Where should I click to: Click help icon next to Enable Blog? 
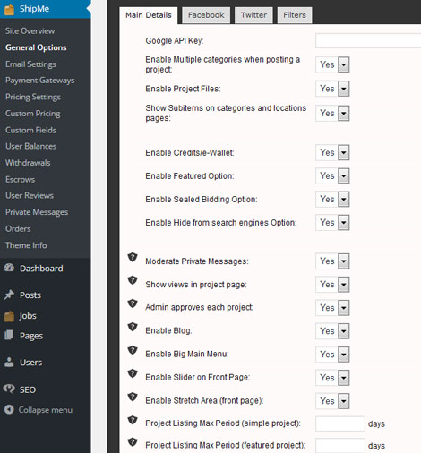133,327
